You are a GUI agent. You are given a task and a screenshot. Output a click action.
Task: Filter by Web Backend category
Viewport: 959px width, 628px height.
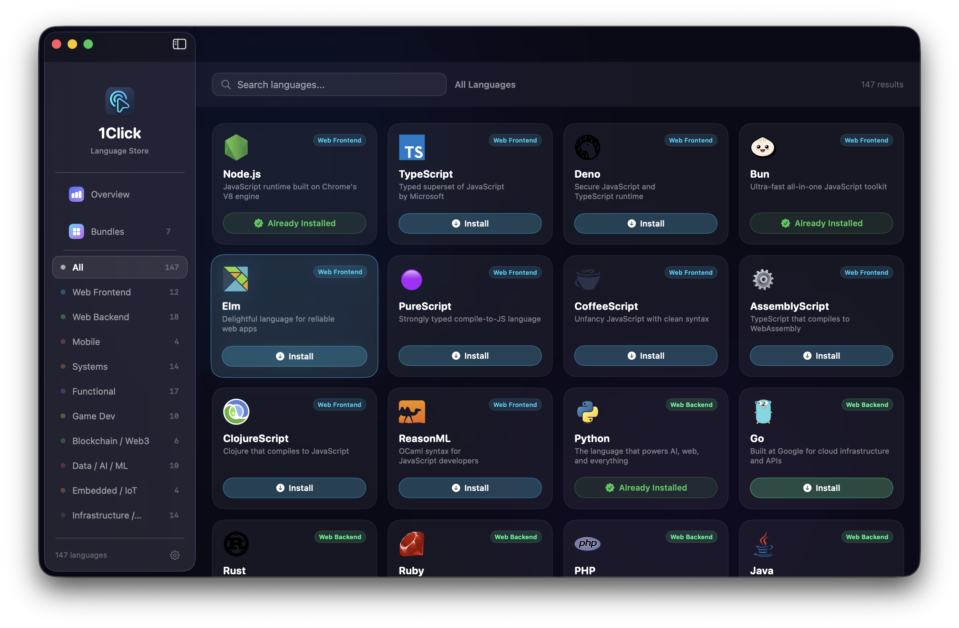(120, 317)
